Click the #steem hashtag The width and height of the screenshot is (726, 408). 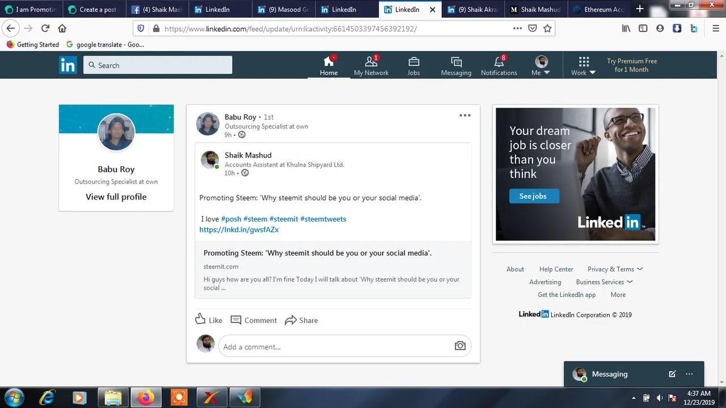pyautogui.click(x=255, y=219)
